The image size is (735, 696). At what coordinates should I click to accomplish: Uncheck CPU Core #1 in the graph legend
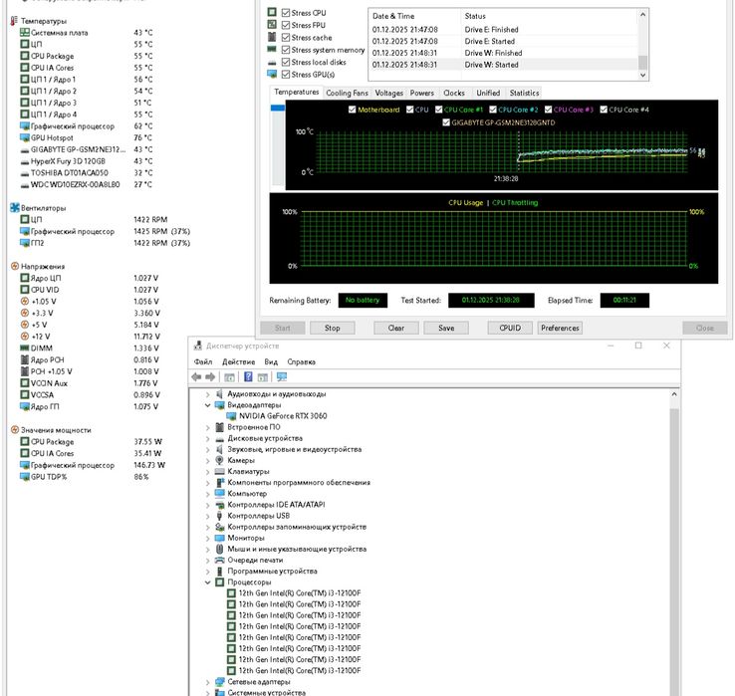pyautogui.click(x=439, y=110)
